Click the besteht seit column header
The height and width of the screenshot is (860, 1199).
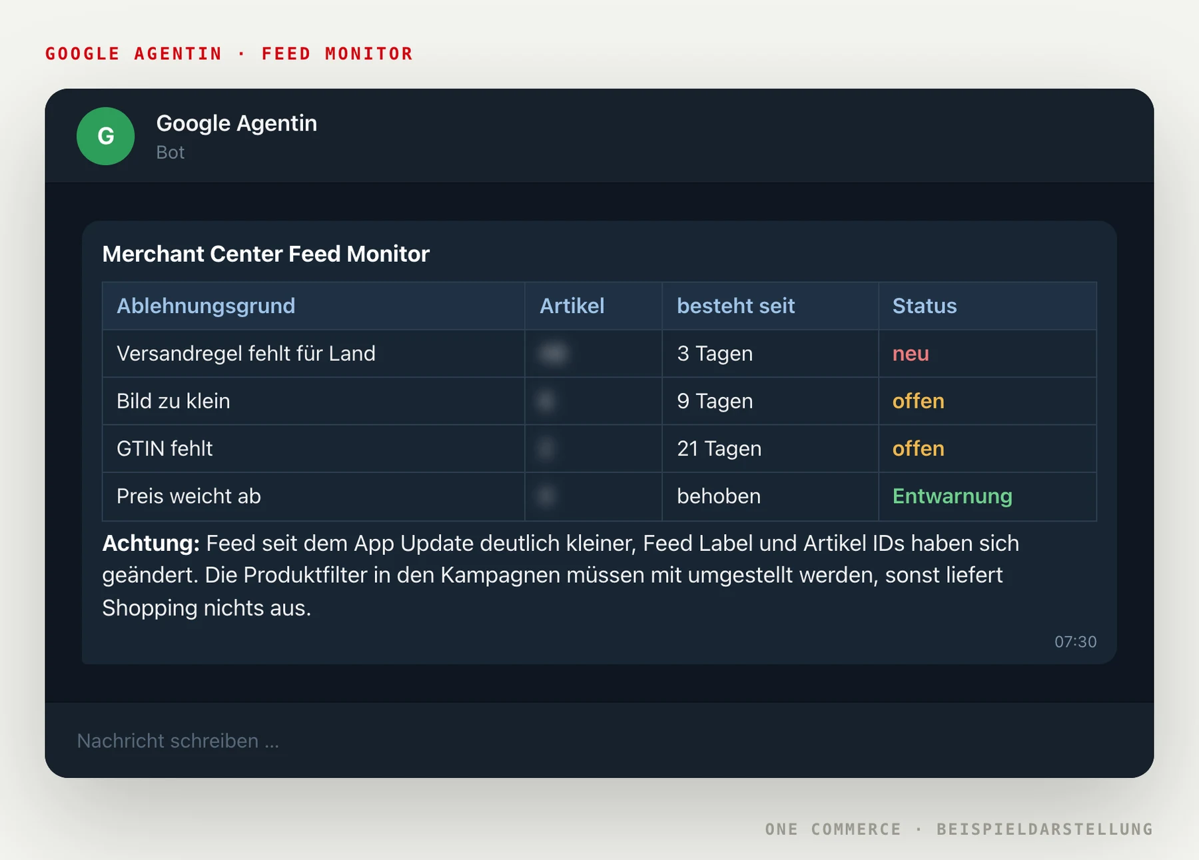770,306
